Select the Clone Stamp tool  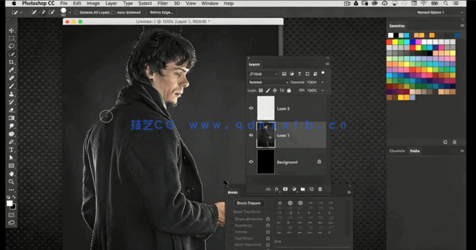11,94
